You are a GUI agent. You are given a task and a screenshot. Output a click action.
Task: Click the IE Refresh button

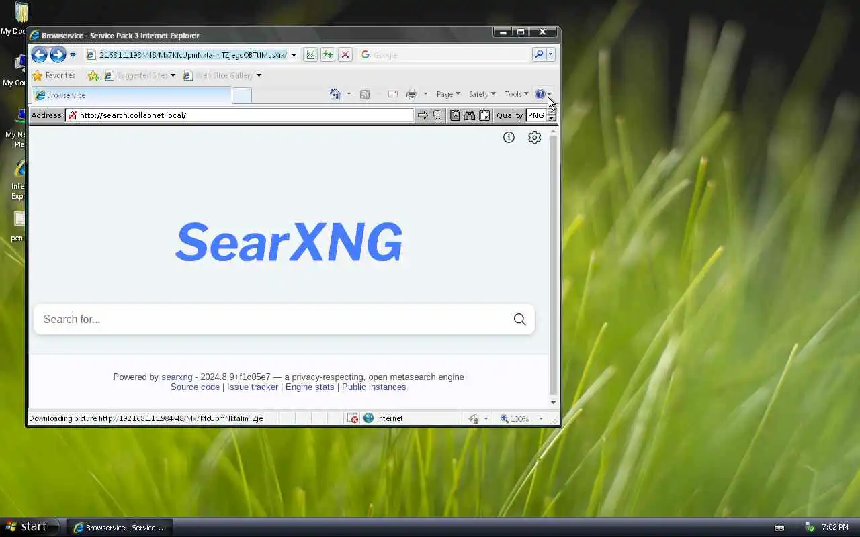pyautogui.click(x=327, y=55)
